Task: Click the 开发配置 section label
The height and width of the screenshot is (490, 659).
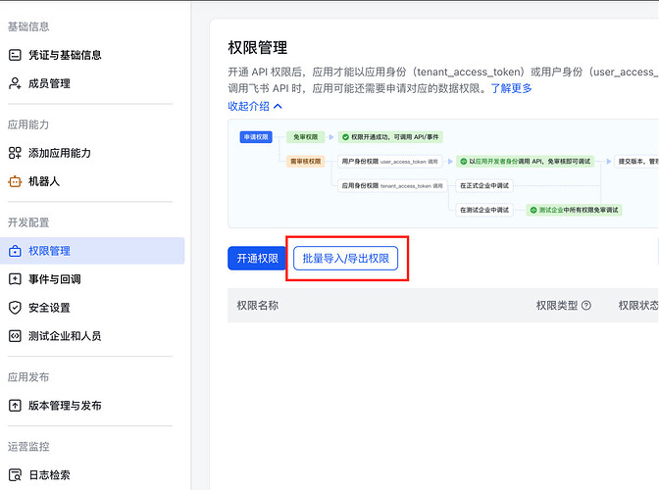Action: [28, 222]
